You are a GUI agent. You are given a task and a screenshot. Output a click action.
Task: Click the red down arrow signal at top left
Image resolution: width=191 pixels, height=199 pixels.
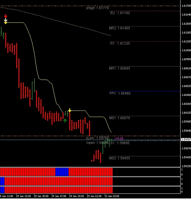pyautogui.click(x=6, y=16)
